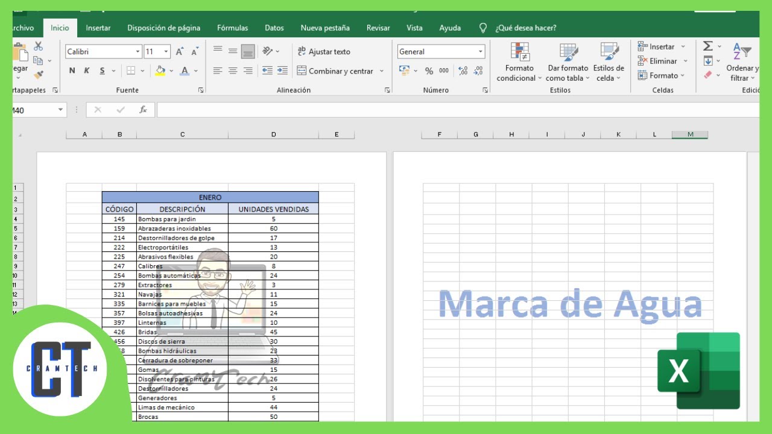Viewport: 772px width, 434px height.
Task: Open the Nueva pestaña tab
Action: (325, 28)
